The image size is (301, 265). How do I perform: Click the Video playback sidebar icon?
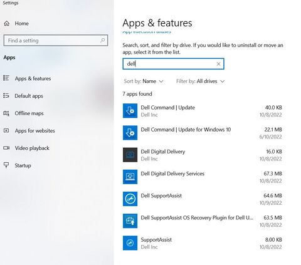pyautogui.click(x=6, y=148)
